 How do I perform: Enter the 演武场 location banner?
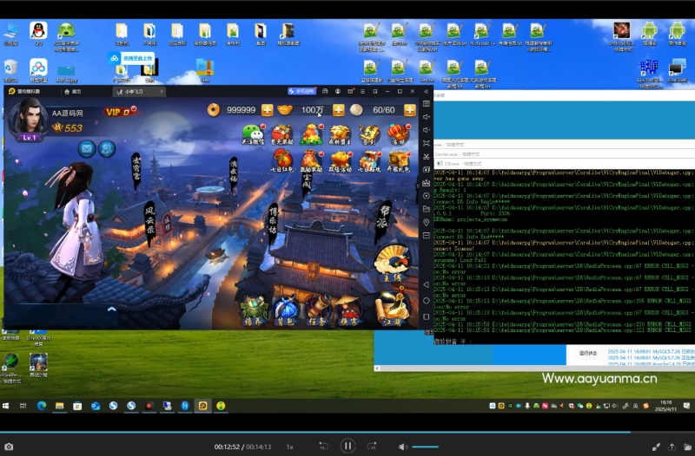click(233, 175)
